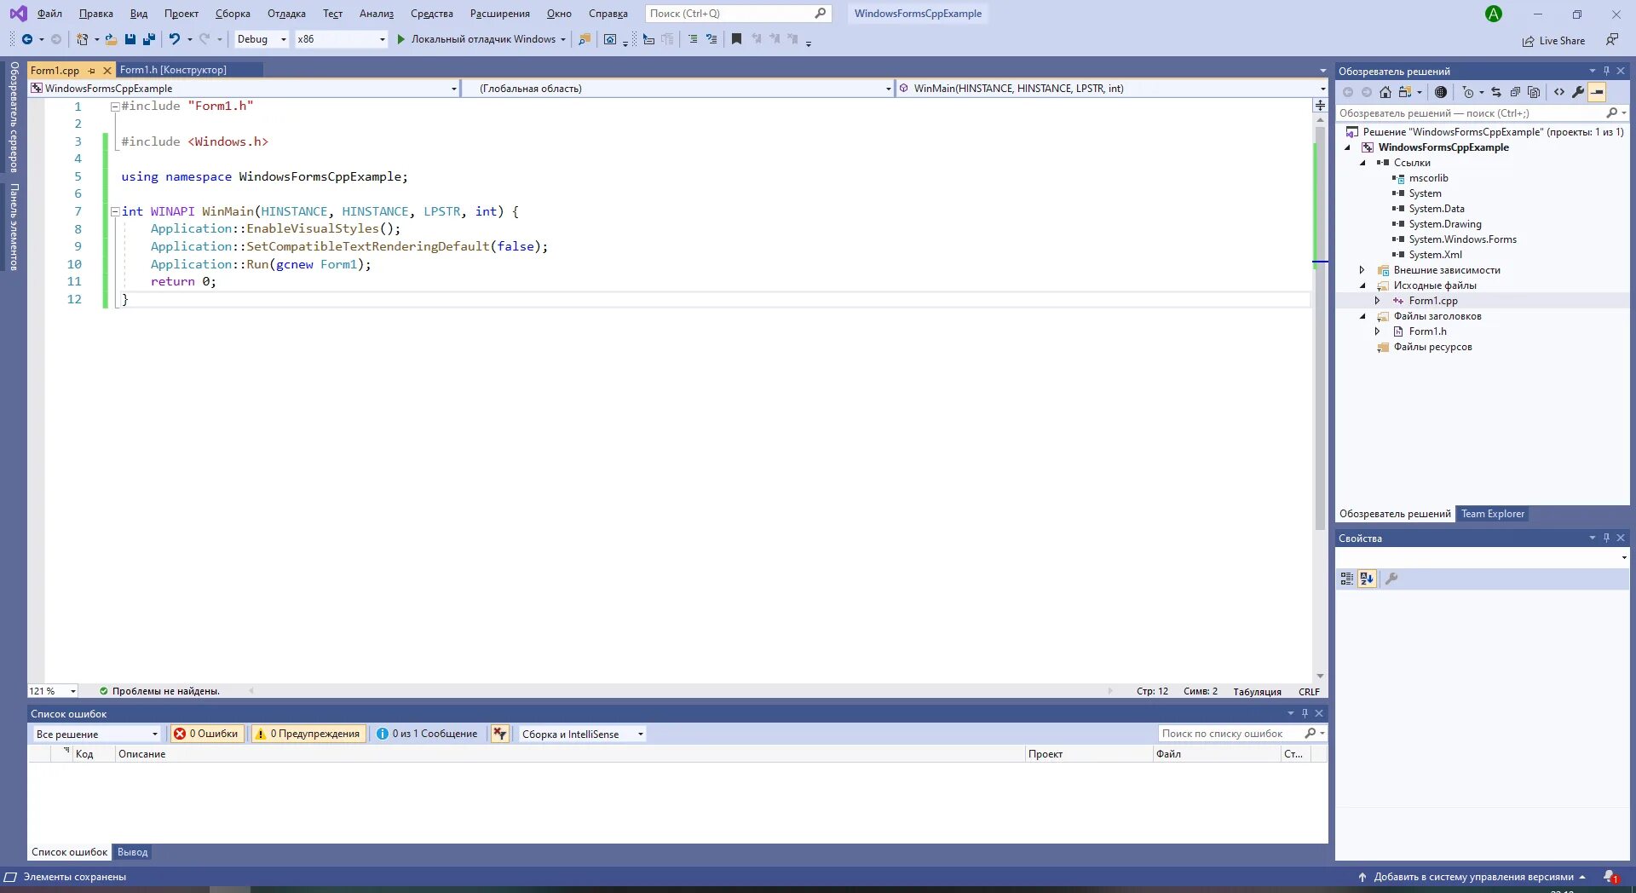The image size is (1636, 893).
Task: Open the 121 % zoom dropdown
Action: click(53, 691)
